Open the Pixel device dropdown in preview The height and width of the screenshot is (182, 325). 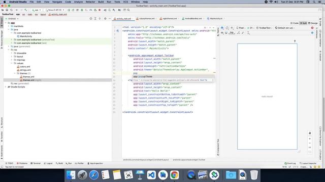point(241,28)
